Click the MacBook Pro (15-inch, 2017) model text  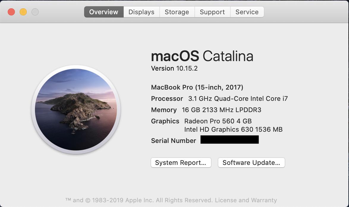click(x=197, y=87)
